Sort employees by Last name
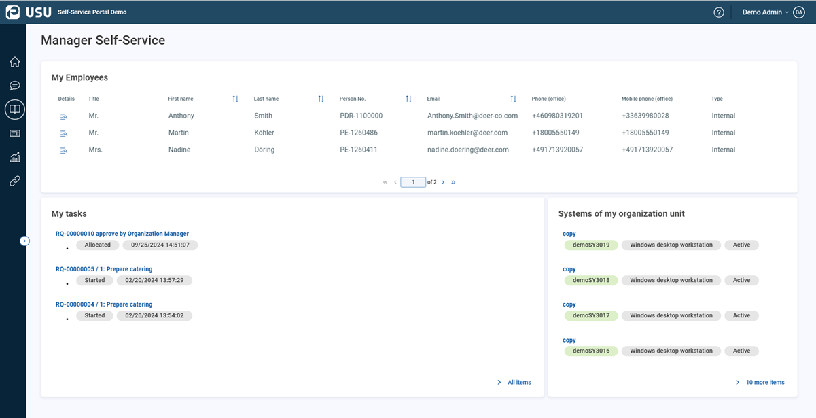Screen dimensions: 816x418 (321, 99)
